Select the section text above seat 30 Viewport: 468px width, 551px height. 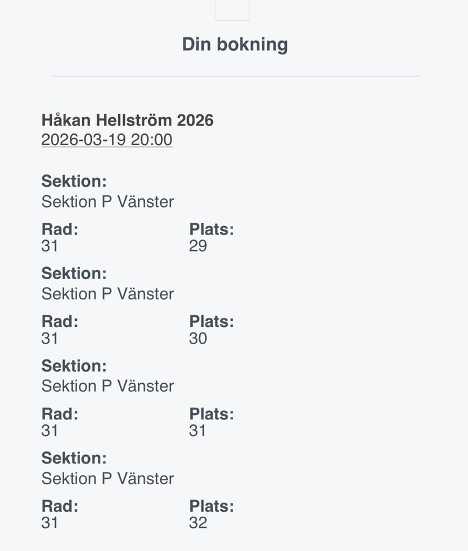[108, 294]
